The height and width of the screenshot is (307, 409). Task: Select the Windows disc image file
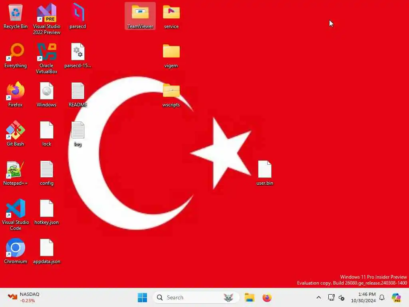pos(47,94)
